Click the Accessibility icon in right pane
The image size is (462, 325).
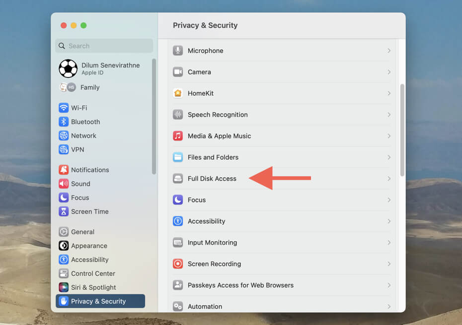tap(178, 221)
